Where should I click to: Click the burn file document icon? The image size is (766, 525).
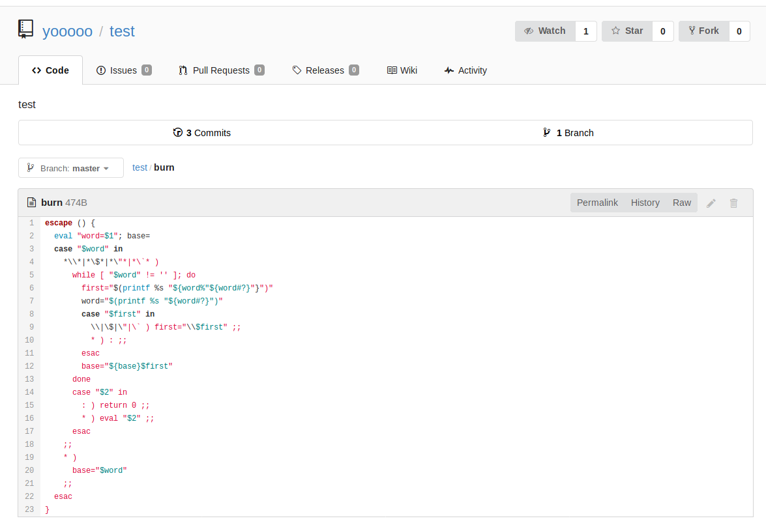click(x=32, y=203)
